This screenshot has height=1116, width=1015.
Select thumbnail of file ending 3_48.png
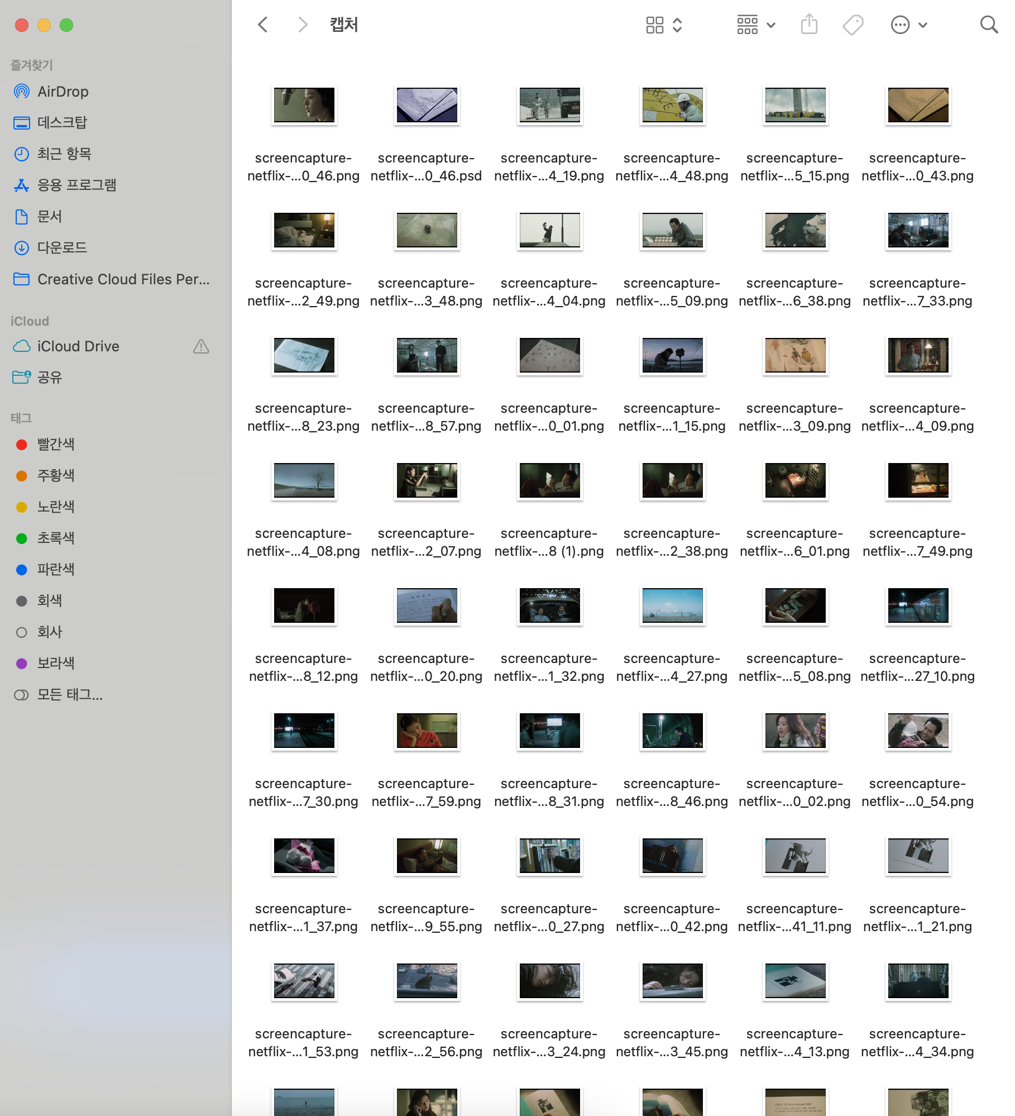tap(427, 230)
